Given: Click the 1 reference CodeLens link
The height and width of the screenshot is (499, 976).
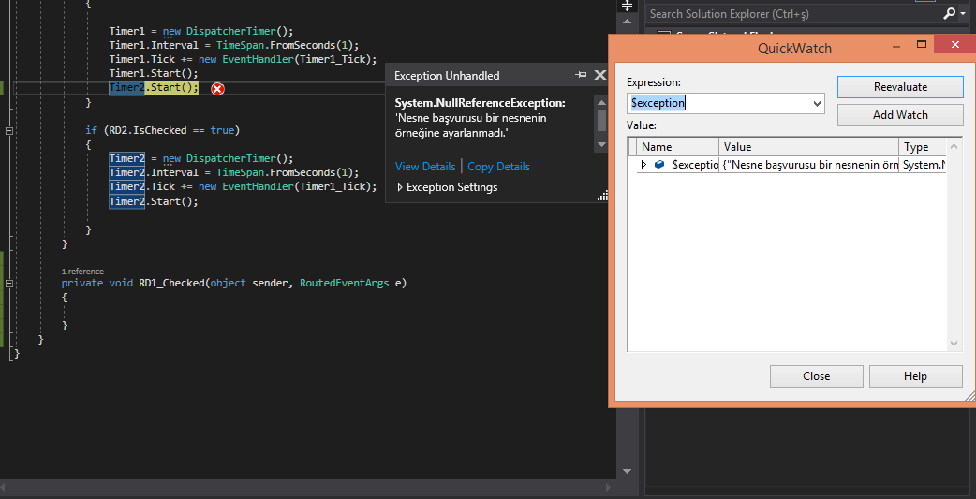Looking at the screenshot, I should (x=82, y=272).
